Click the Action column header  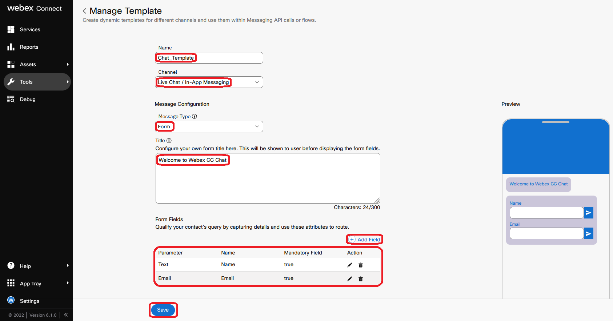[354, 253]
